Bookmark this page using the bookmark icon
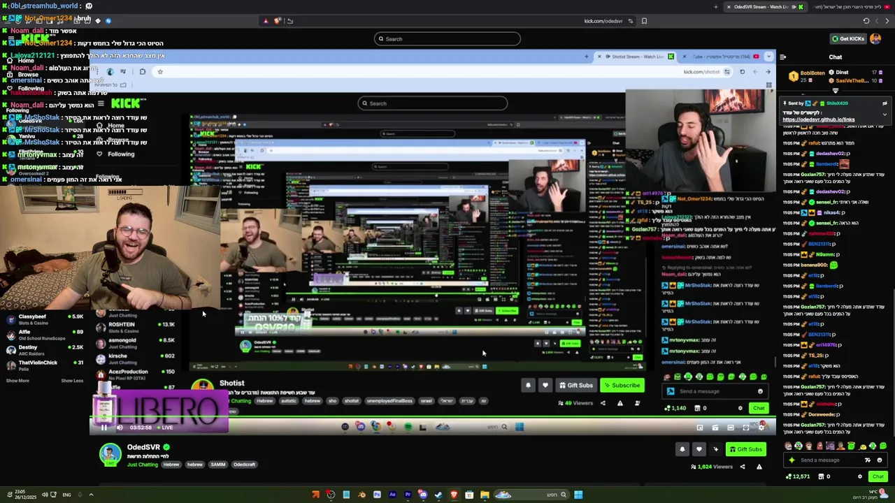895x503 pixels. [x=644, y=21]
